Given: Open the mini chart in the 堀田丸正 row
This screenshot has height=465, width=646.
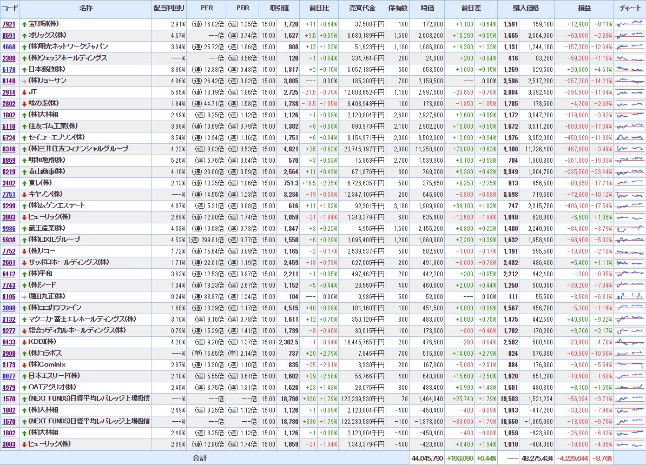Looking at the screenshot, I should click(630, 296).
